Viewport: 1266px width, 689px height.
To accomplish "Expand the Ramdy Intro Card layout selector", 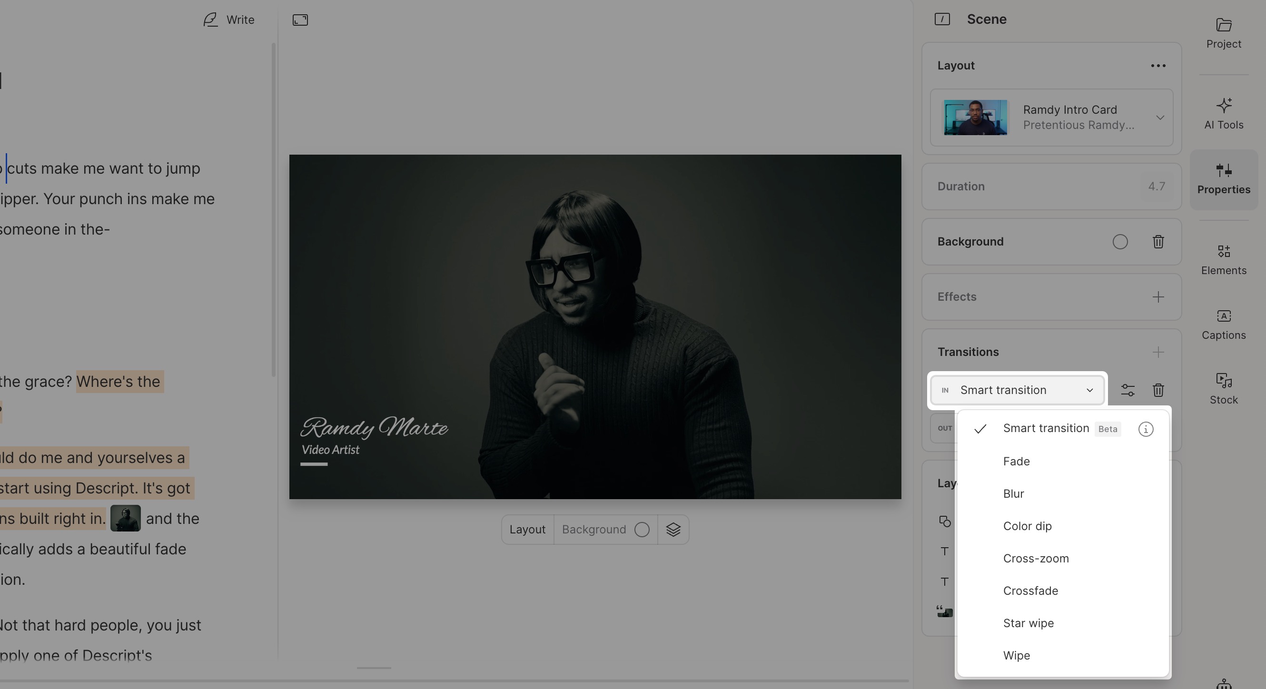I will coord(1160,118).
